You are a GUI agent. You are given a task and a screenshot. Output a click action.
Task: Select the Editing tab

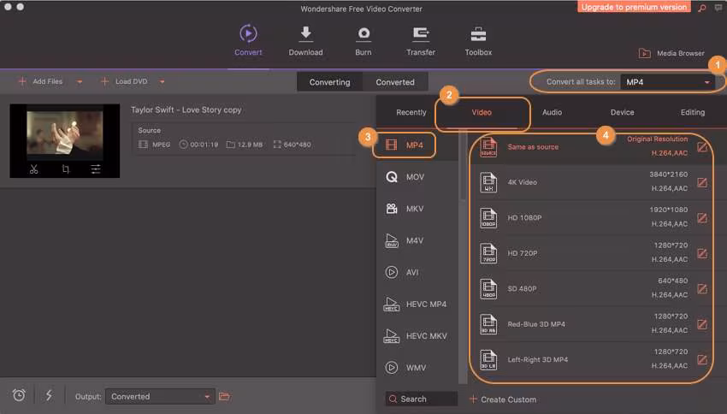692,112
